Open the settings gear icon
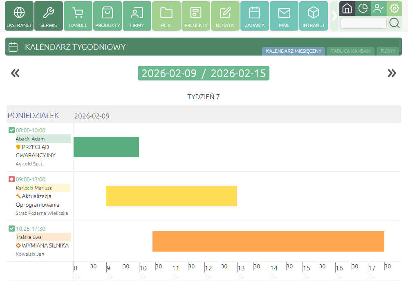408x281 pixels. tap(395, 8)
